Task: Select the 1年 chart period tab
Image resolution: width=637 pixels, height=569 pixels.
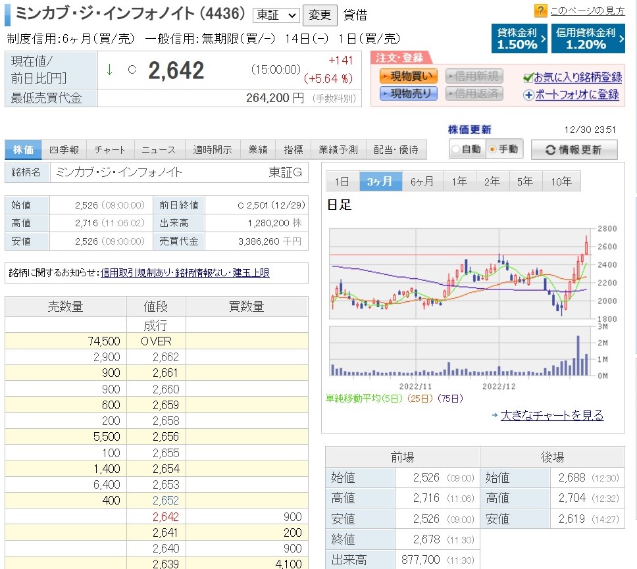Action: pyautogui.click(x=459, y=181)
